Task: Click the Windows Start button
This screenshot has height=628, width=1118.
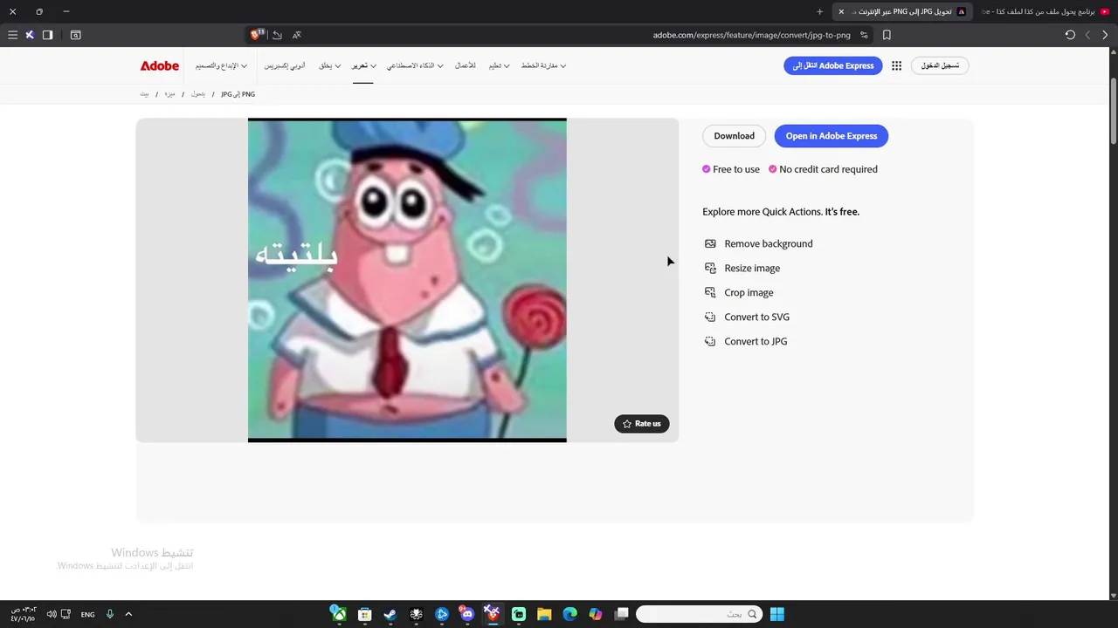Action: pyautogui.click(x=777, y=614)
